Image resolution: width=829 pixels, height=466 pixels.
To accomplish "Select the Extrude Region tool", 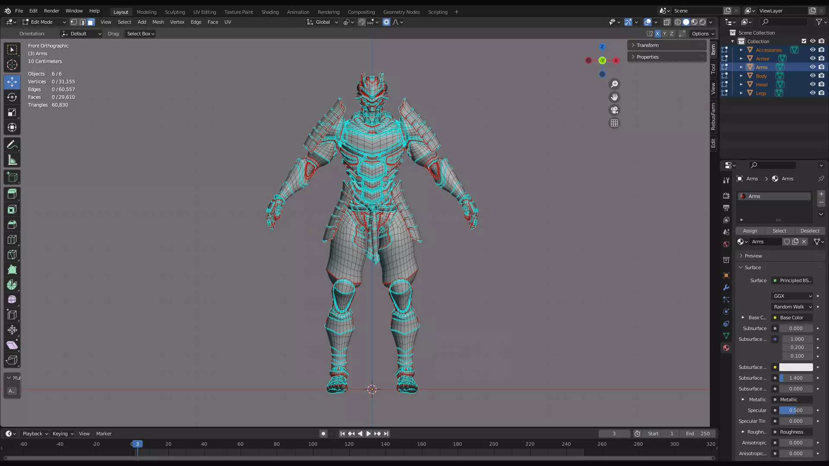I will tap(12, 194).
